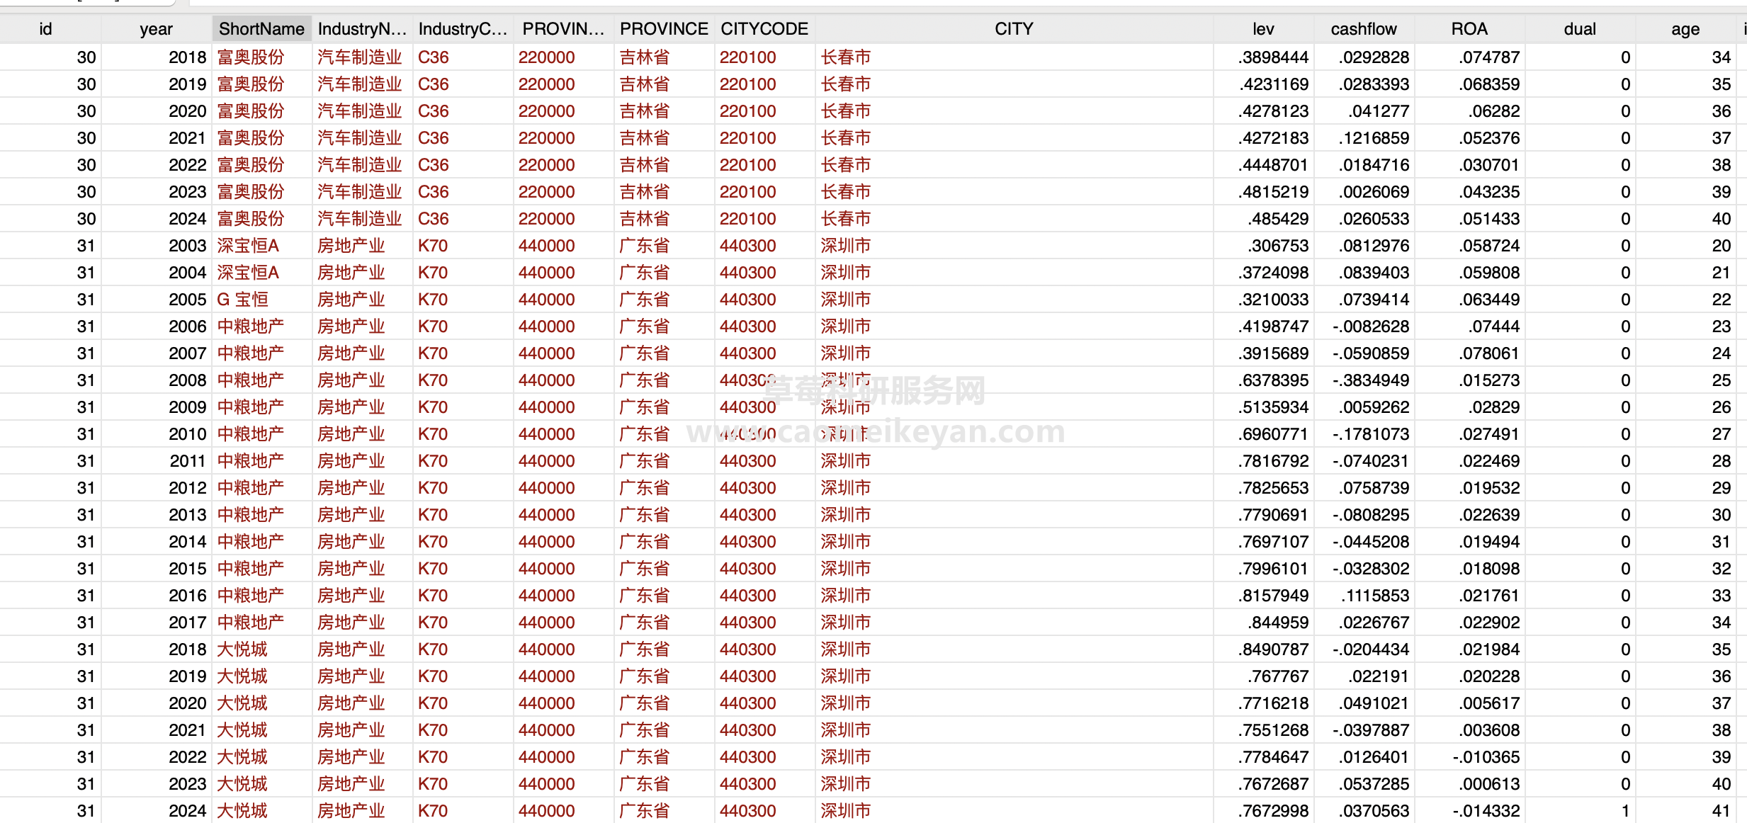Select the id column header

pos(45,29)
